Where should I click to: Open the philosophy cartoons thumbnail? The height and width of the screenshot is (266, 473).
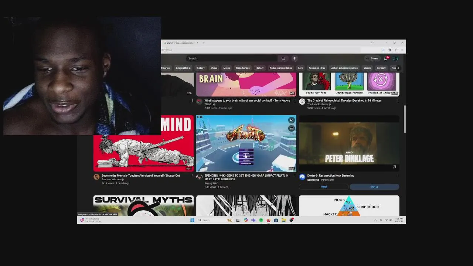pyautogui.click(x=349, y=85)
